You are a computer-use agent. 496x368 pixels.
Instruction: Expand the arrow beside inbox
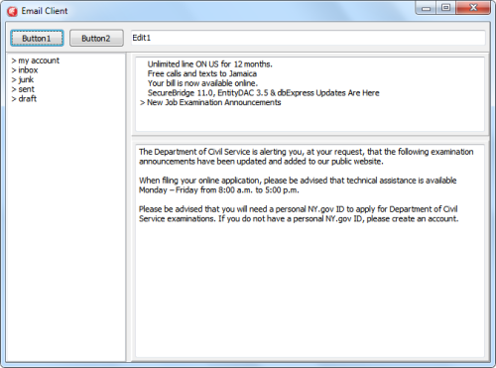(x=14, y=70)
